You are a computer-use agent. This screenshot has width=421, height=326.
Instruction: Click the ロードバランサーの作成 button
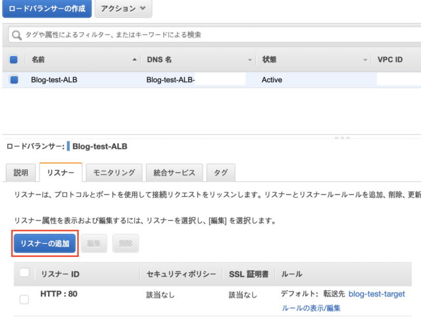[x=47, y=9]
